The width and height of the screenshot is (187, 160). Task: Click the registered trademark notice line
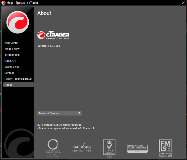pos(67,128)
